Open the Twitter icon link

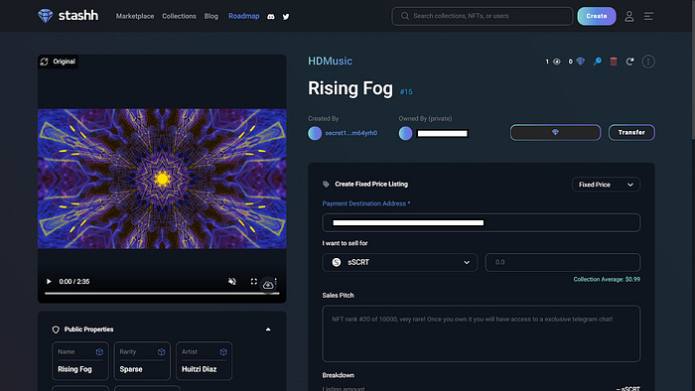(286, 17)
